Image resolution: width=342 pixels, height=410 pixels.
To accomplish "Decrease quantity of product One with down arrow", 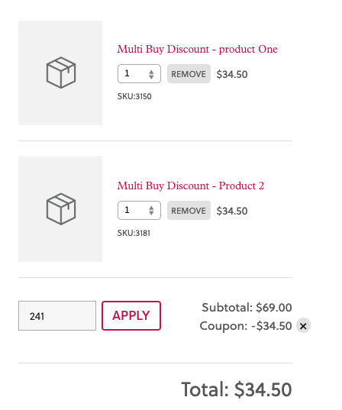I will coord(151,77).
